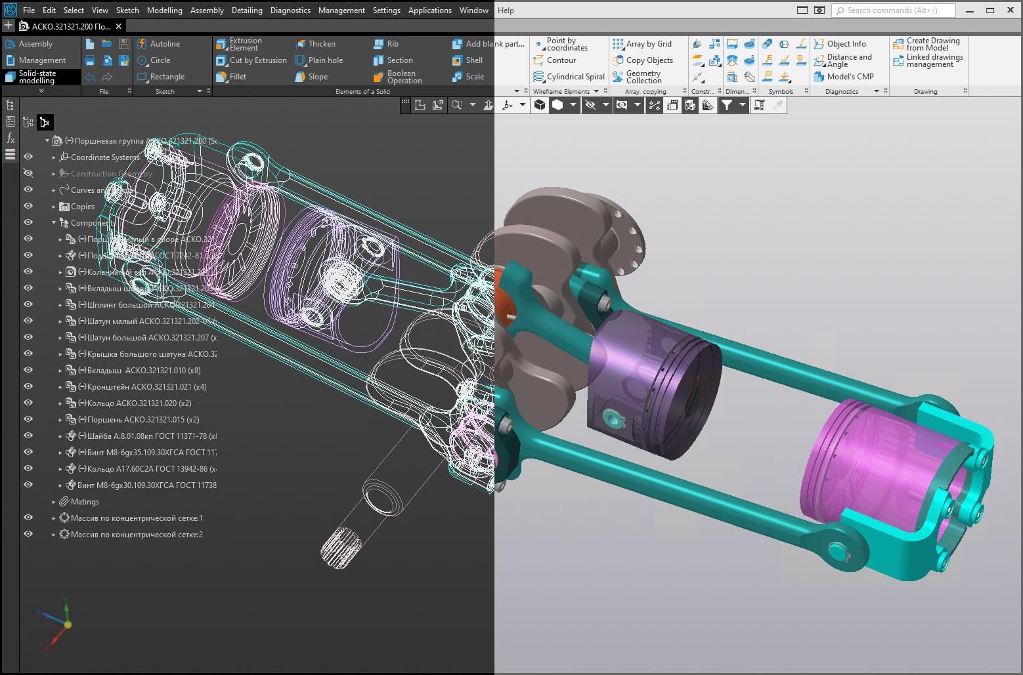Add a new document tab with plus
The height and width of the screenshot is (675, 1023).
tap(8, 26)
